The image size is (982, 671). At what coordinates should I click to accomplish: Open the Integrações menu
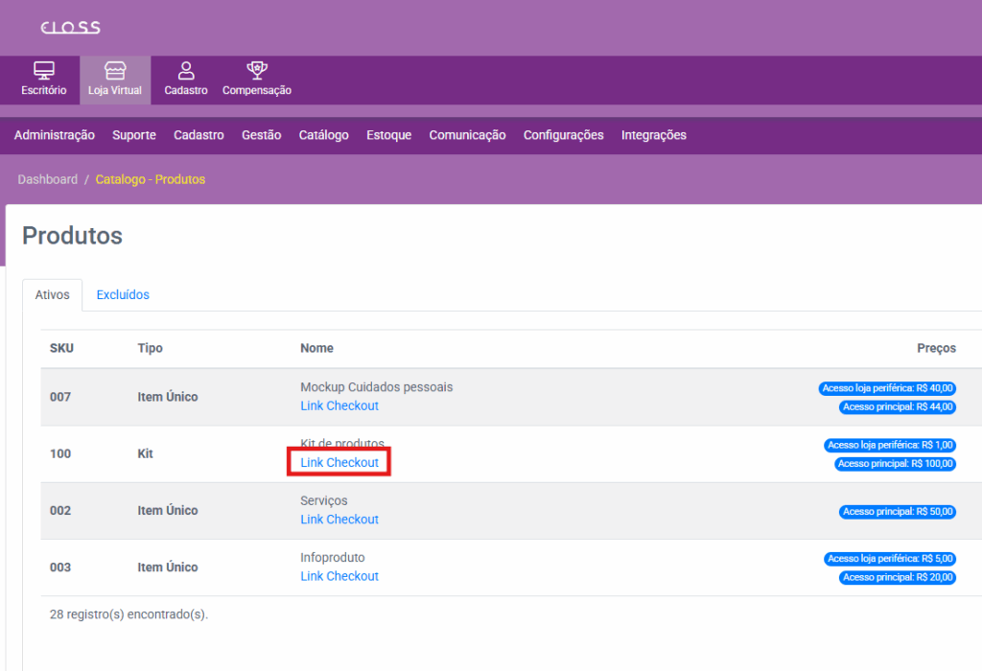[x=654, y=135]
